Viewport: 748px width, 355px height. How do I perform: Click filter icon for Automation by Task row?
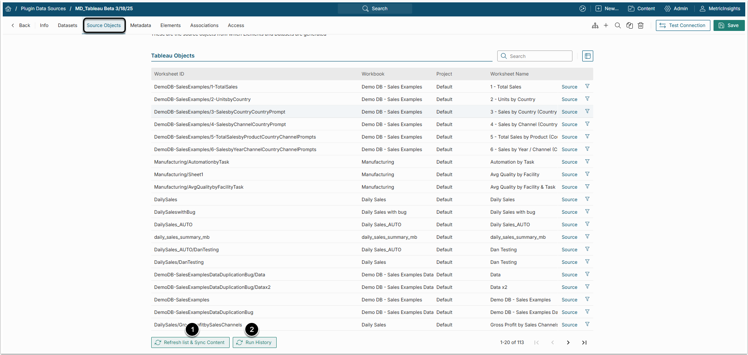pyautogui.click(x=587, y=162)
